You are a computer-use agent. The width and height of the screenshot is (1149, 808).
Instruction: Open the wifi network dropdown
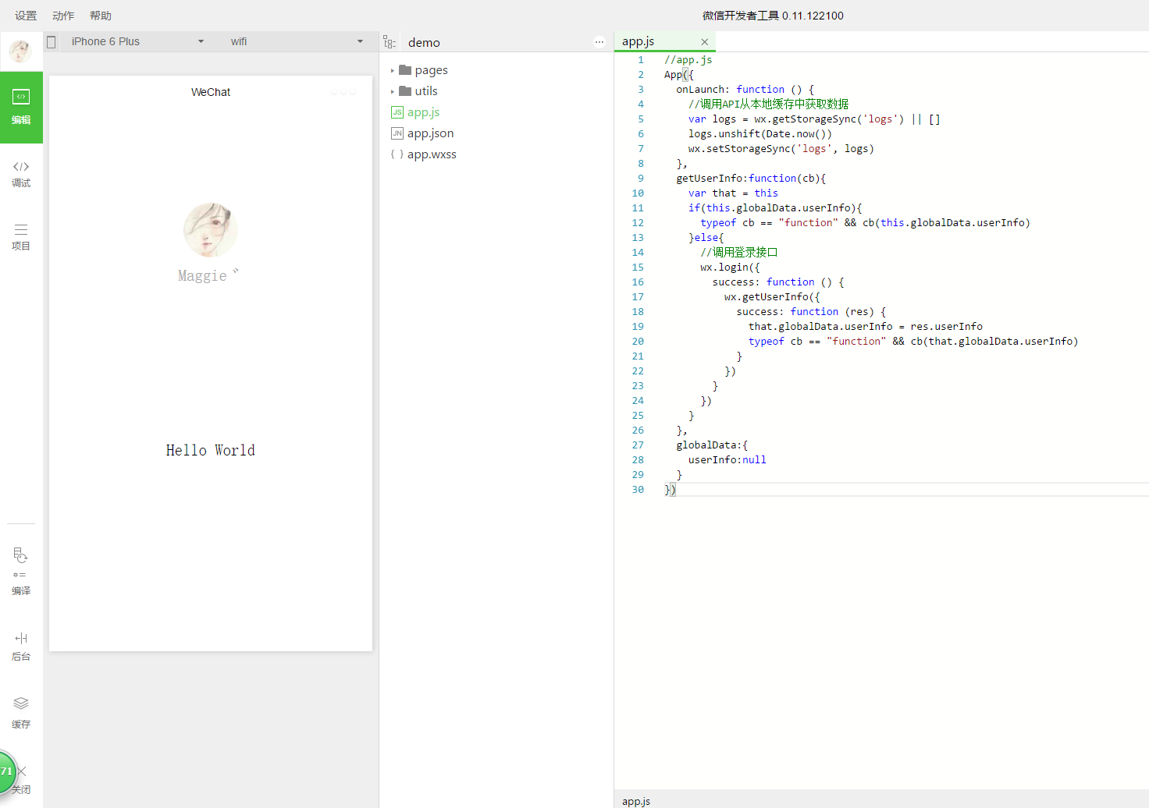coord(297,41)
